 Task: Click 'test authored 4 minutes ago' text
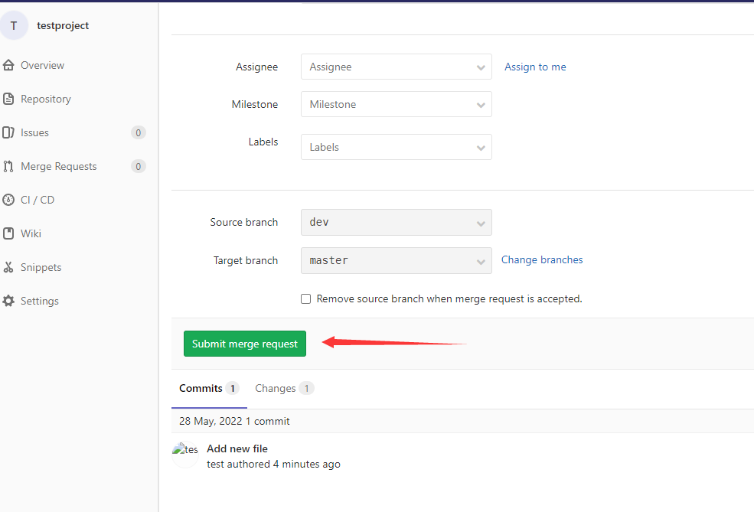273,464
